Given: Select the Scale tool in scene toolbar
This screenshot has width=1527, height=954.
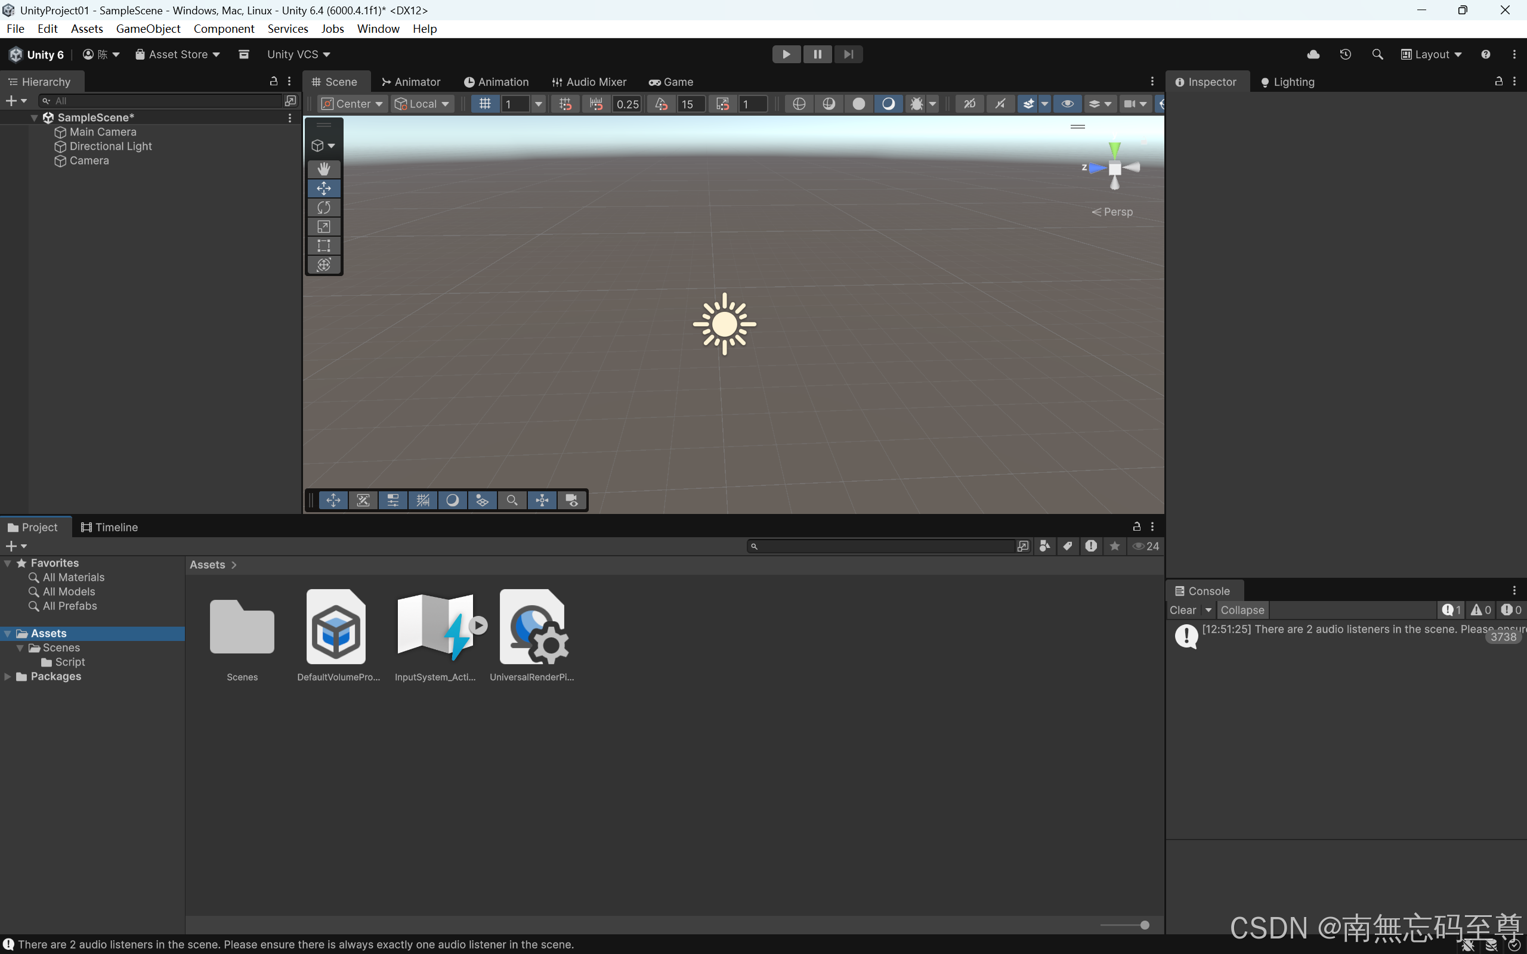Looking at the screenshot, I should pyautogui.click(x=324, y=227).
